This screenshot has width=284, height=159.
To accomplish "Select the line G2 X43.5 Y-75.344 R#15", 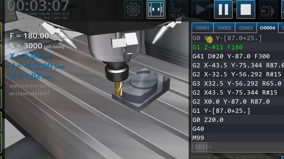I will point(238,92).
